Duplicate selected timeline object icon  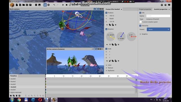click(14, 96)
